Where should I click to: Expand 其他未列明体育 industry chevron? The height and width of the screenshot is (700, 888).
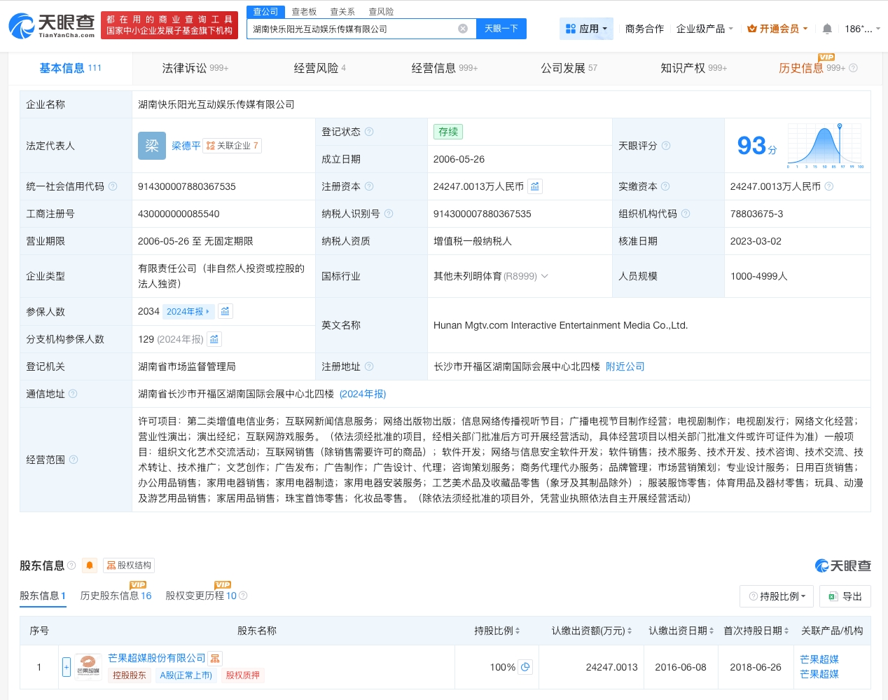(x=545, y=276)
